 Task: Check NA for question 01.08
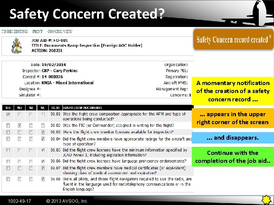[x=31, y=179]
